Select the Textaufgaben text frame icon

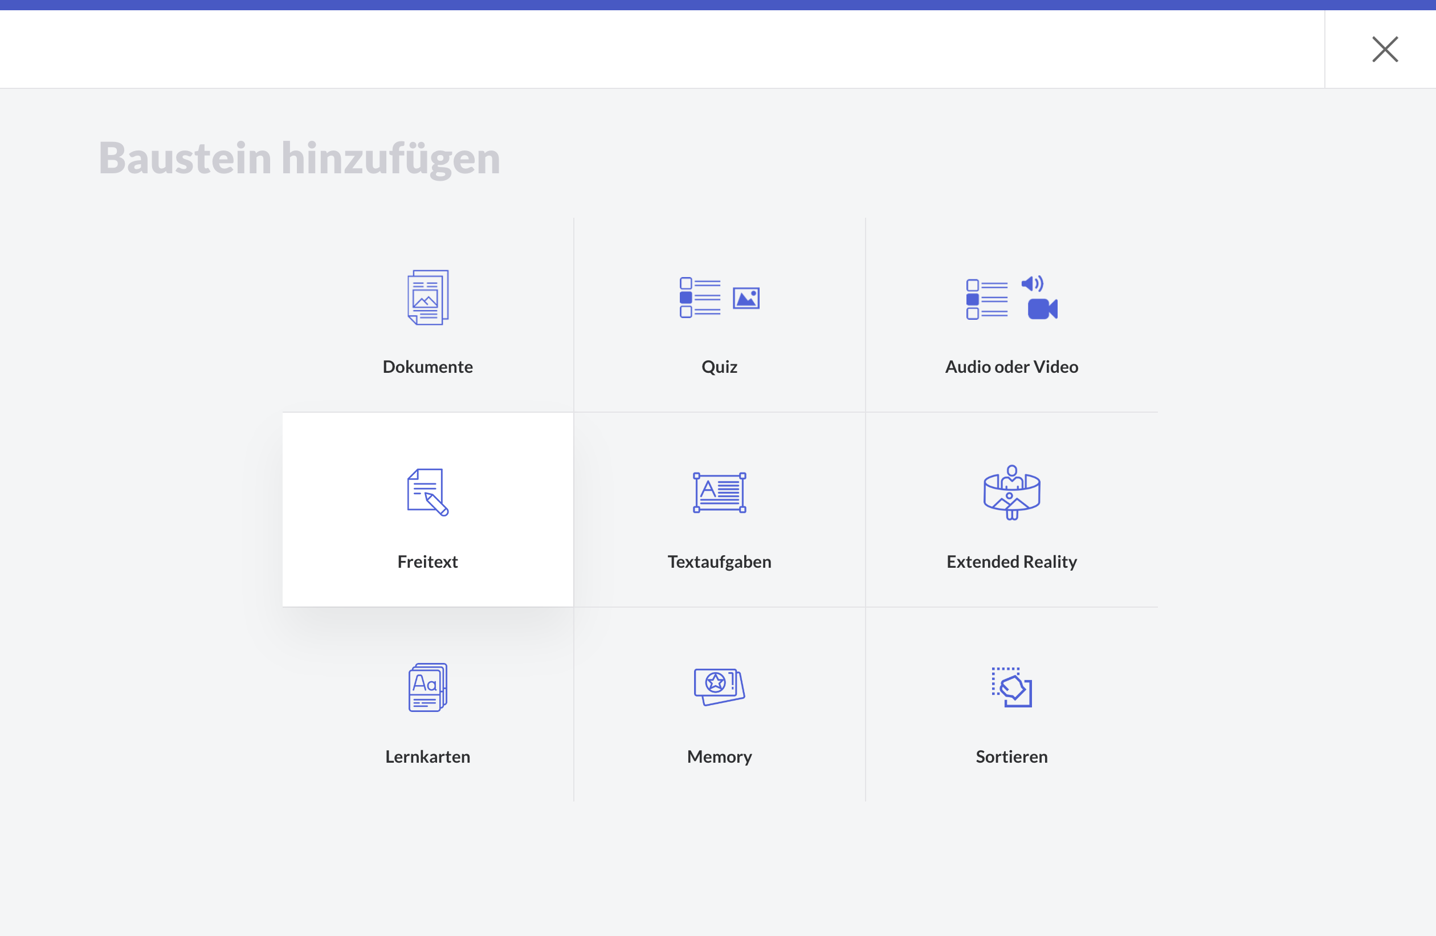(x=719, y=493)
